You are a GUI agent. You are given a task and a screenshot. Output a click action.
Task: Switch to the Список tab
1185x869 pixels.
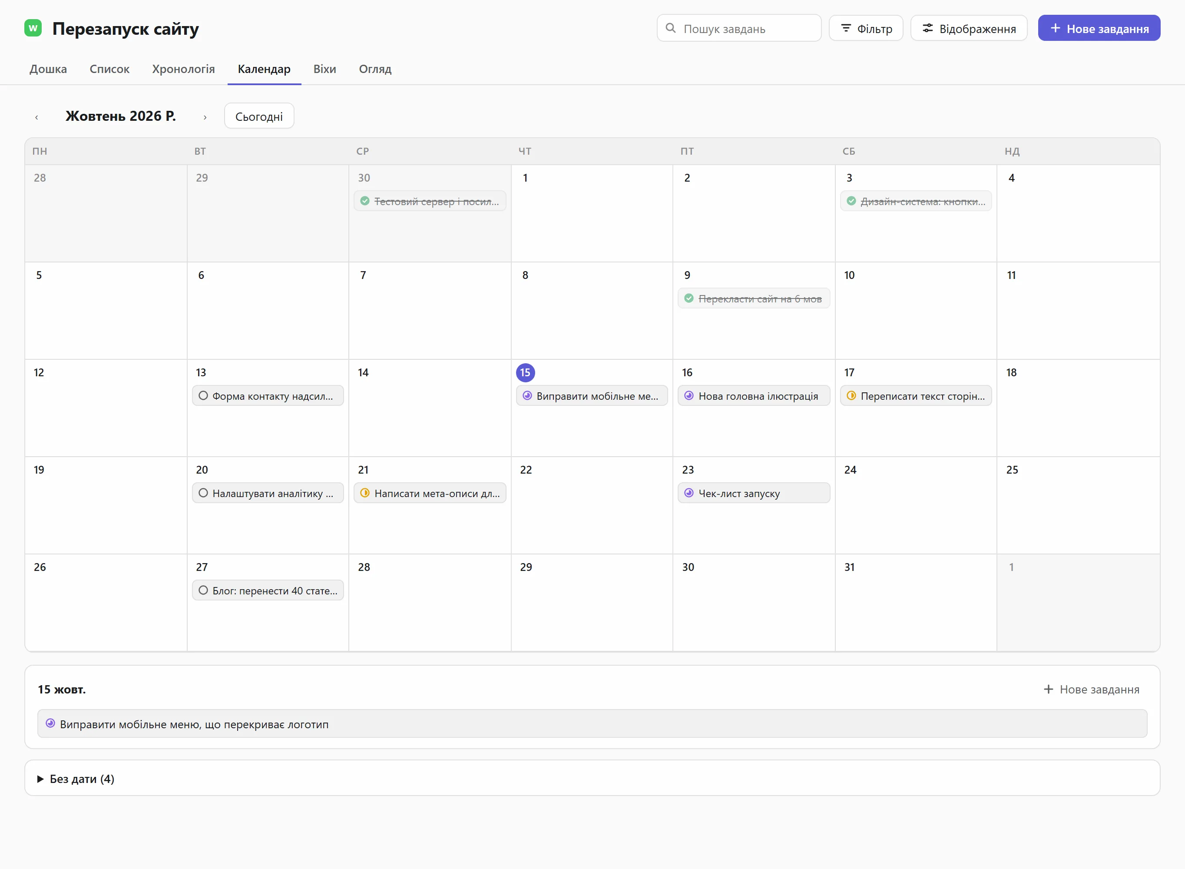click(x=109, y=69)
